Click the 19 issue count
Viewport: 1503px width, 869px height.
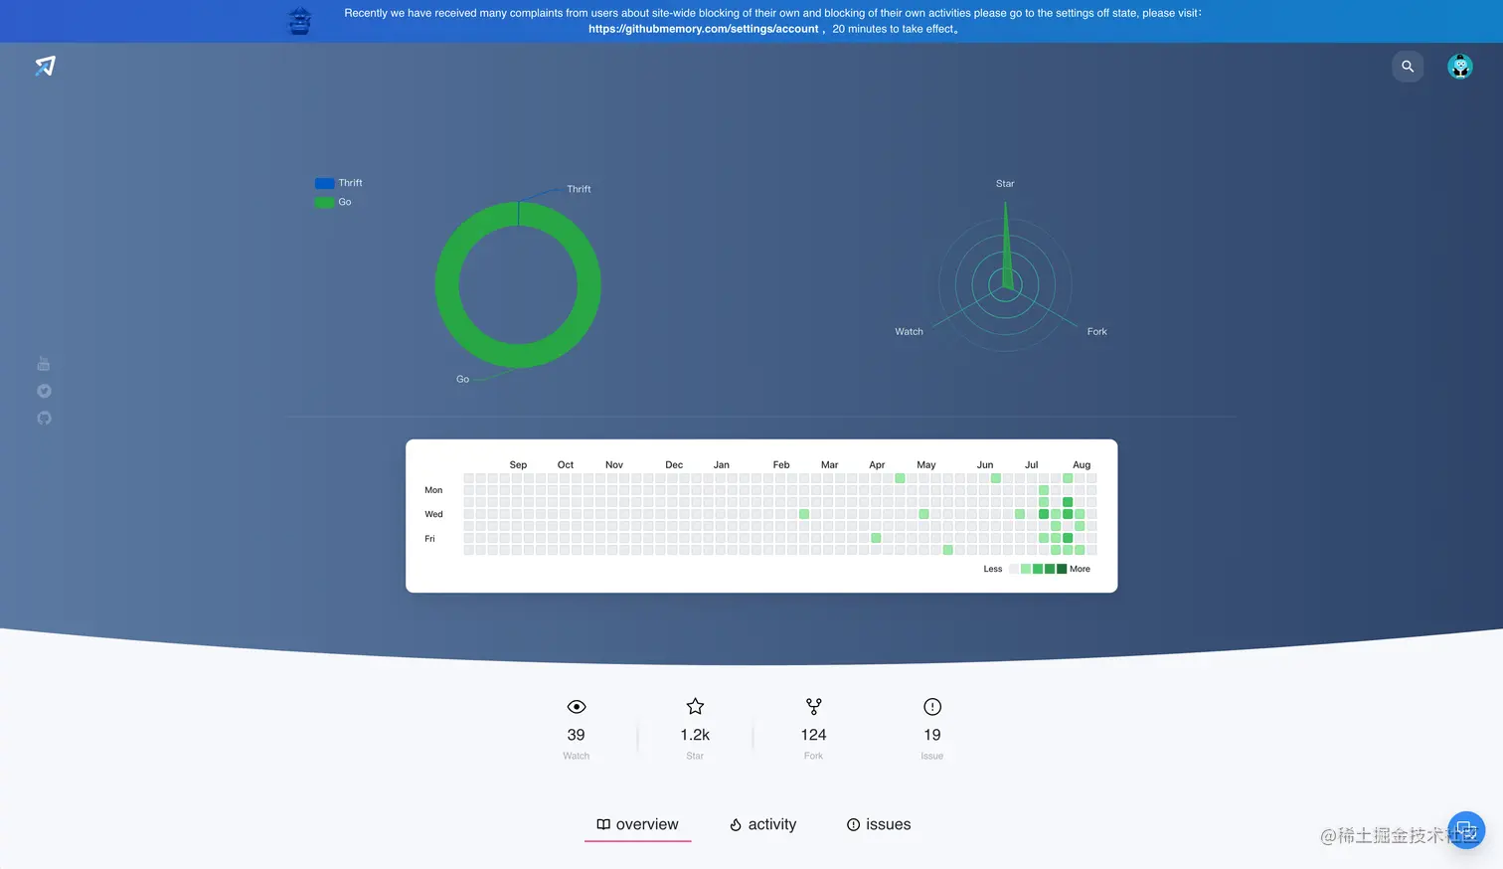point(932,735)
